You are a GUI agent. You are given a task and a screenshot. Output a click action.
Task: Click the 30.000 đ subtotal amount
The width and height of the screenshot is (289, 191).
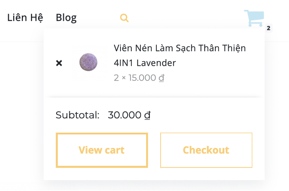tap(129, 115)
